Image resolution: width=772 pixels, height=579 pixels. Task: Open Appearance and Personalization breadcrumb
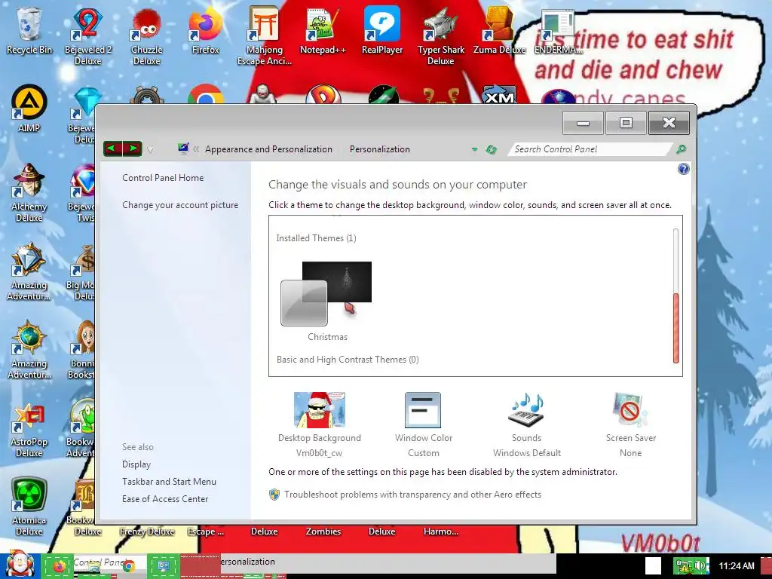268,149
